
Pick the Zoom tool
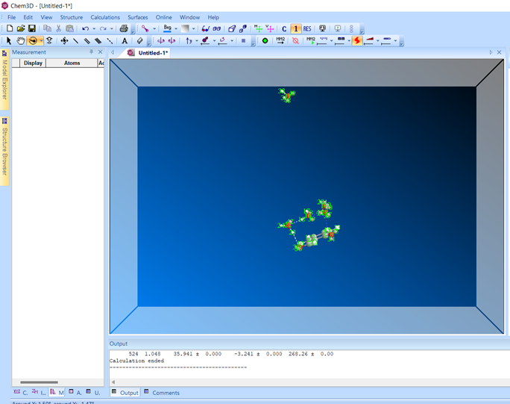tap(49, 41)
